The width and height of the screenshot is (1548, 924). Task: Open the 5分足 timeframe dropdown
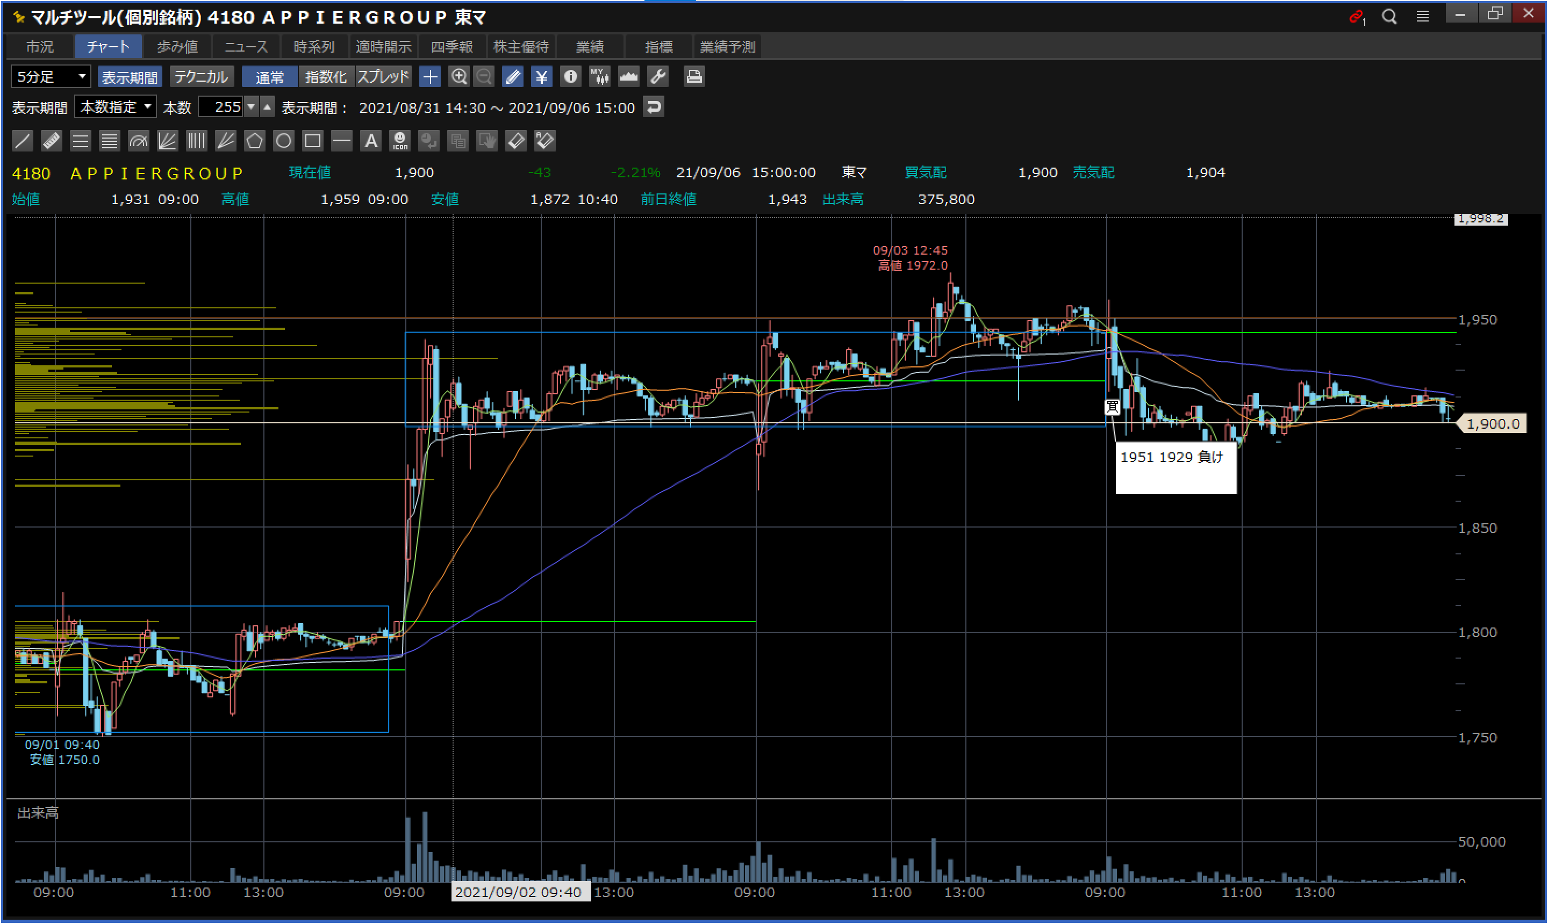click(x=51, y=77)
